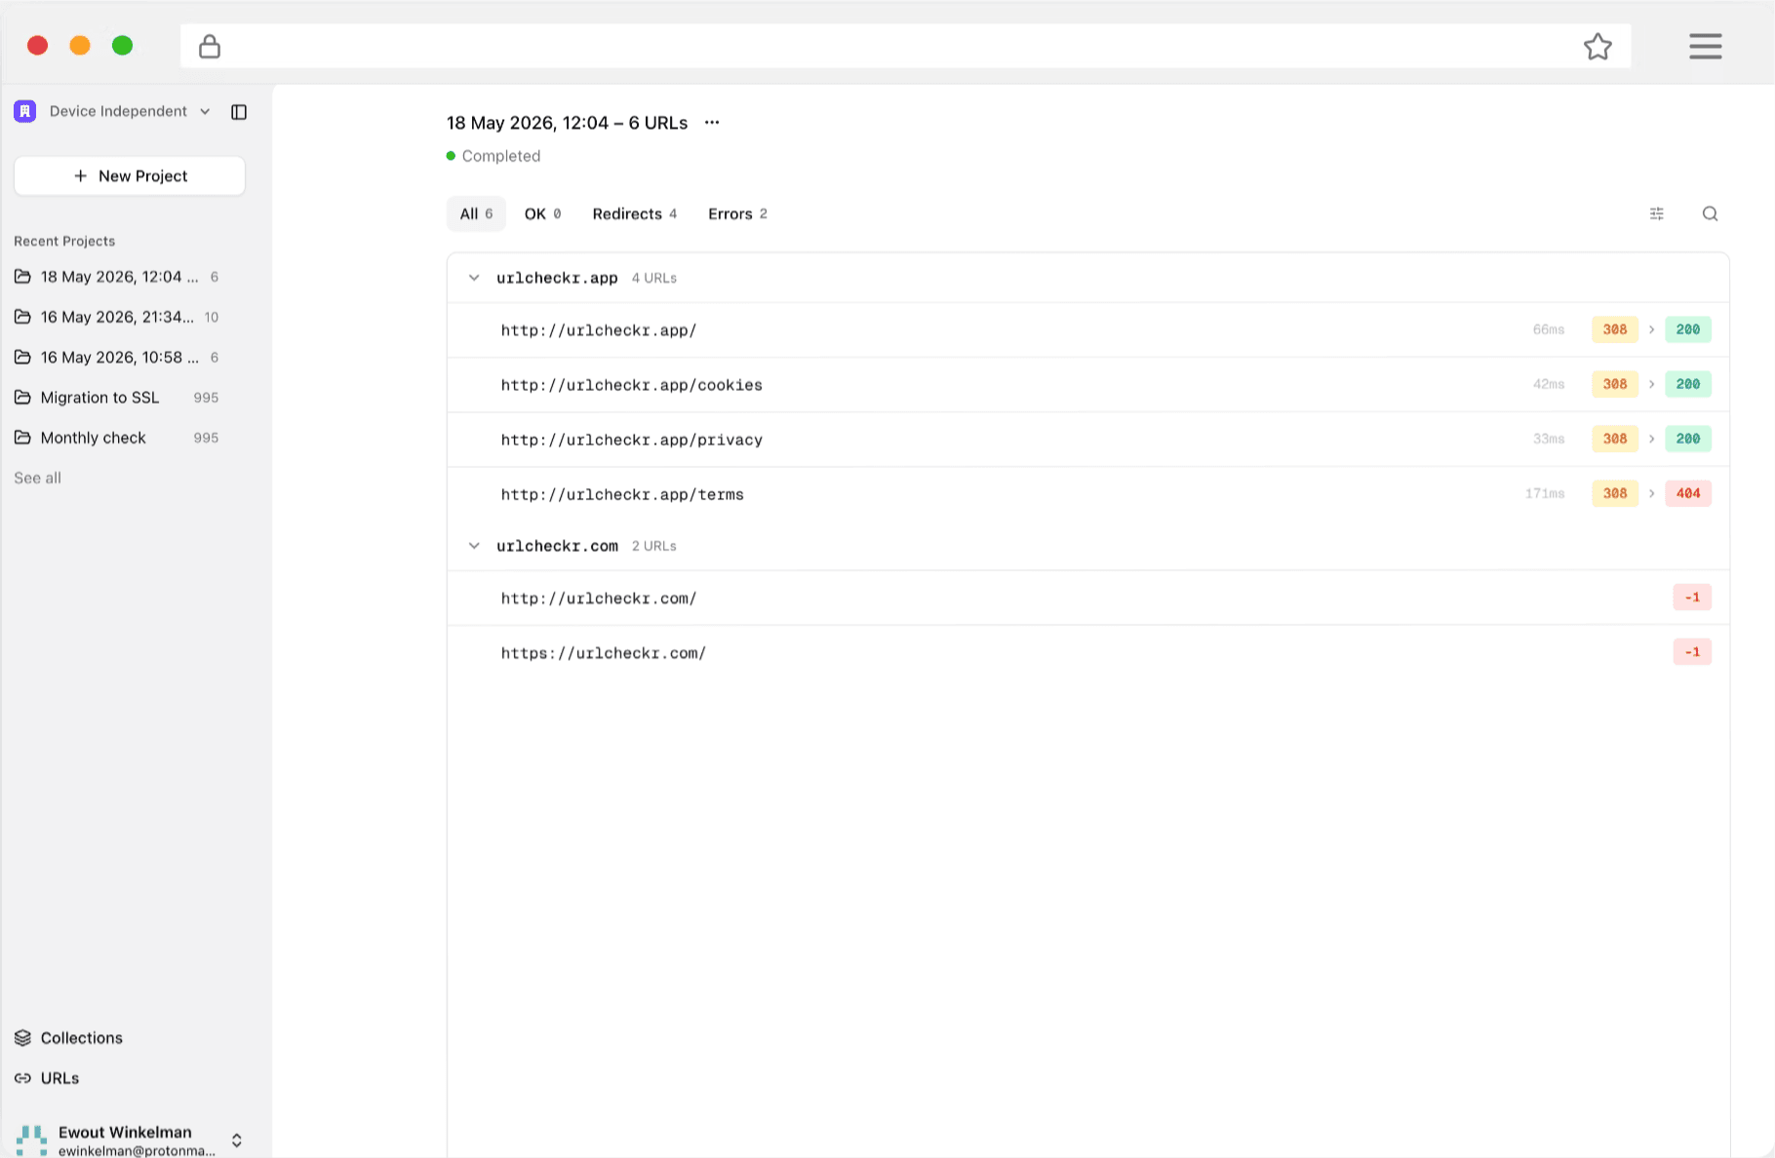Select the http://urlcheckr.com/ row
The image size is (1775, 1158).
pyautogui.click(x=1087, y=598)
